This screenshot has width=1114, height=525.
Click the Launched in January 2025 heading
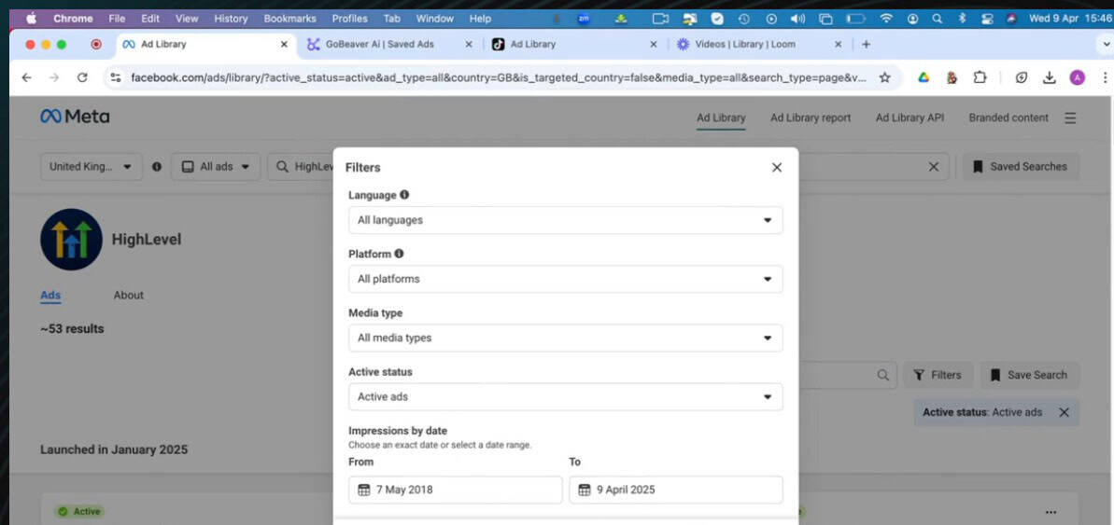[114, 449]
